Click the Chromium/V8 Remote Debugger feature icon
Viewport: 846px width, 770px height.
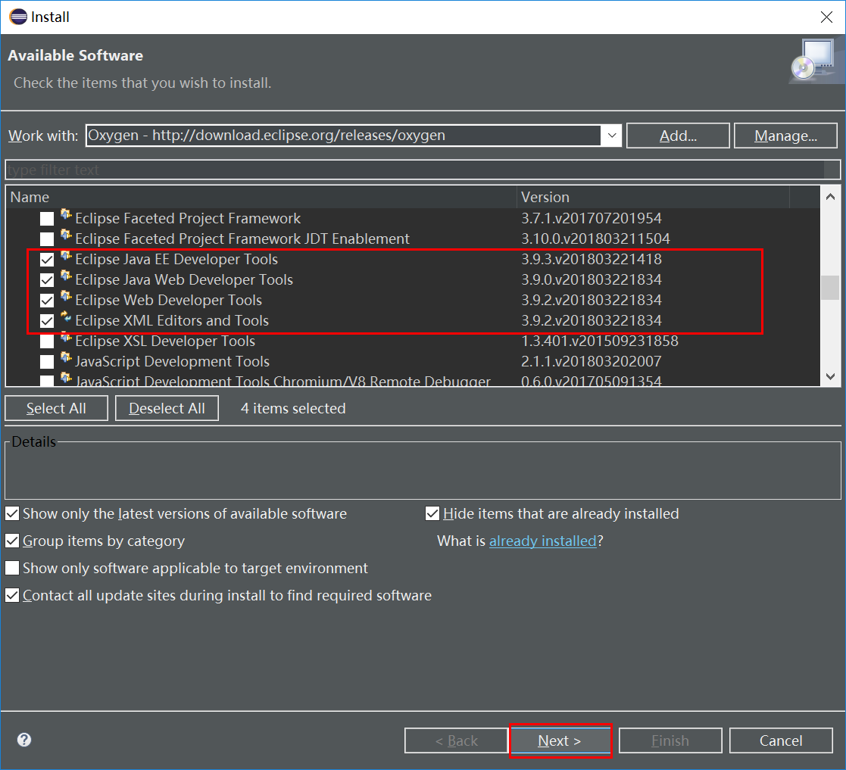[x=67, y=380]
